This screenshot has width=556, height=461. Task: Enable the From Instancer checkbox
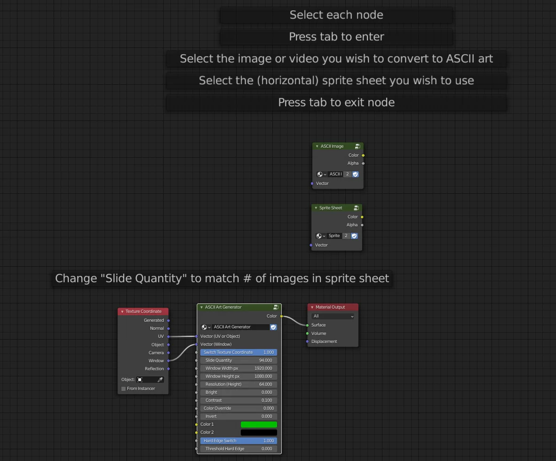coord(123,389)
